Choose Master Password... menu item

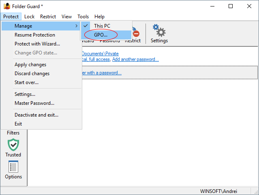point(41,103)
